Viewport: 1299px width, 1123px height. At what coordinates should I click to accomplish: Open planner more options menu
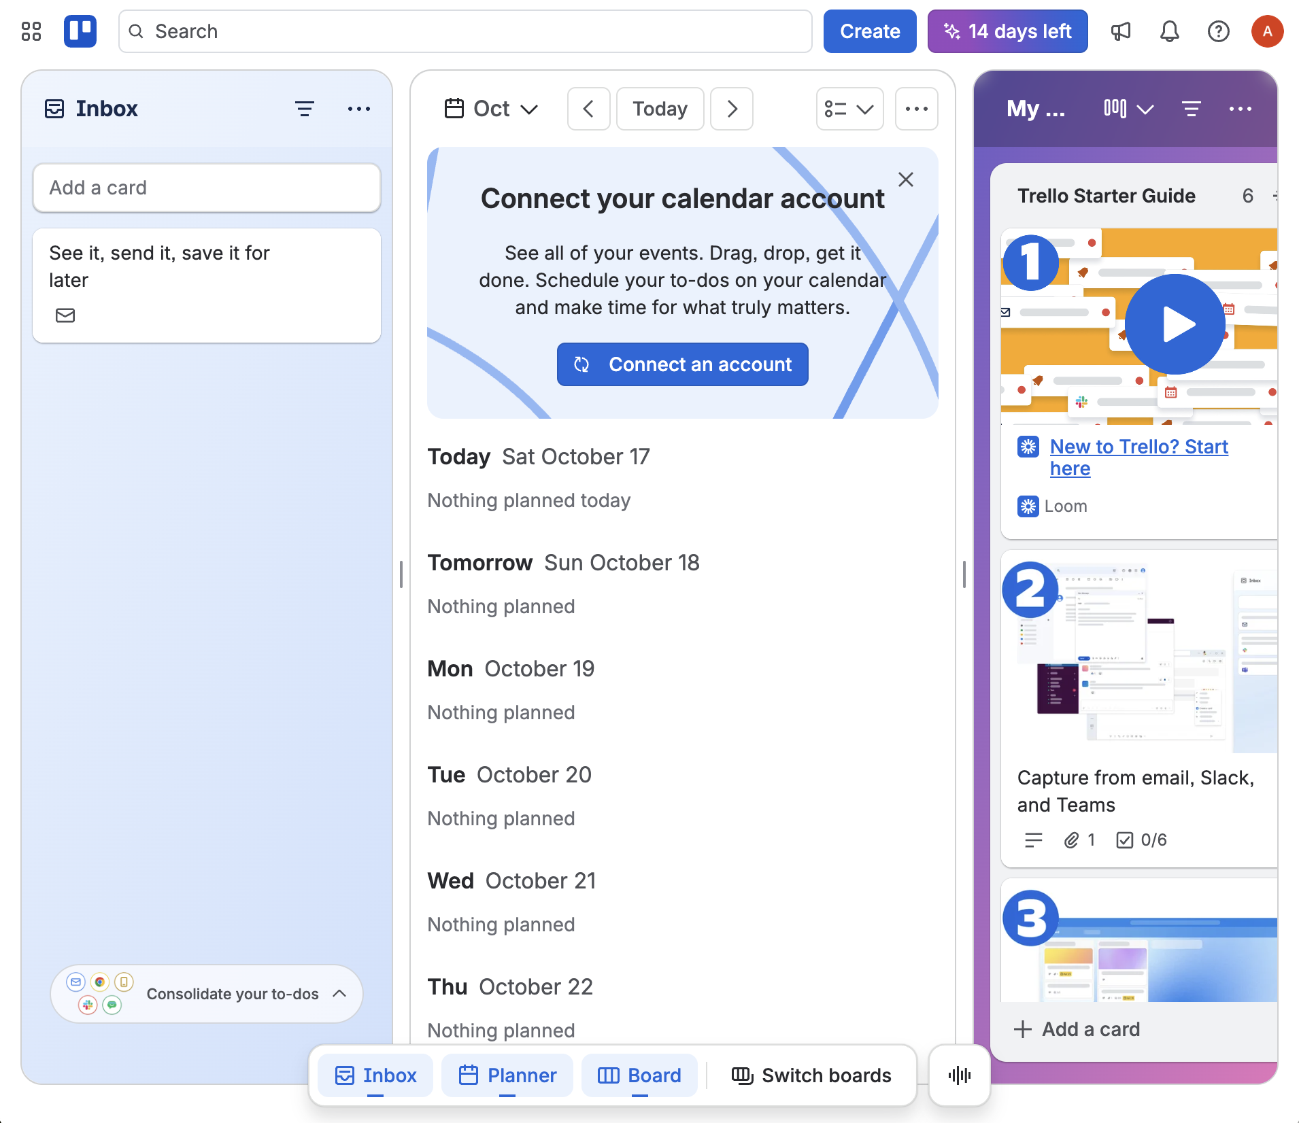point(917,109)
